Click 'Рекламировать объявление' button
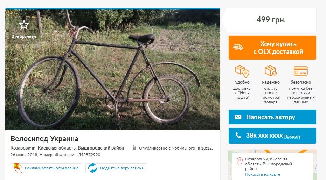This screenshot has height=180, width=326. pos(51,168)
